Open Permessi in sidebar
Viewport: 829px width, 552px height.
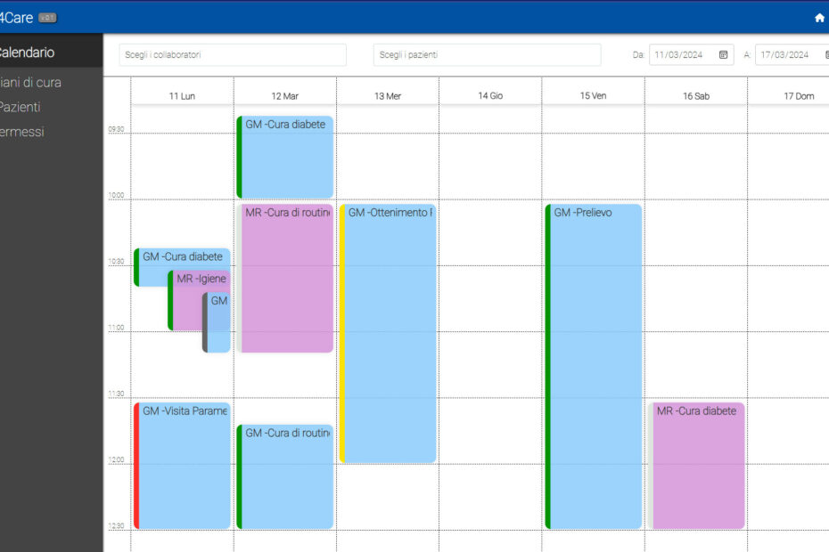[x=22, y=132]
